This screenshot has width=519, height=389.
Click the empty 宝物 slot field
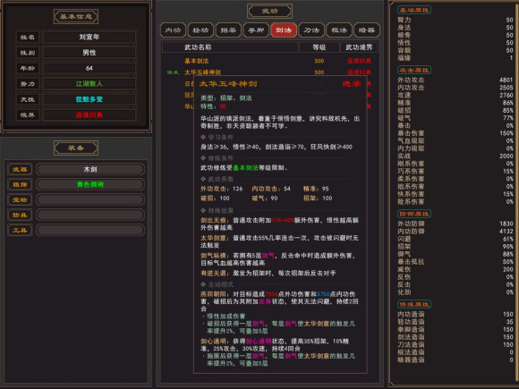click(x=90, y=199)
